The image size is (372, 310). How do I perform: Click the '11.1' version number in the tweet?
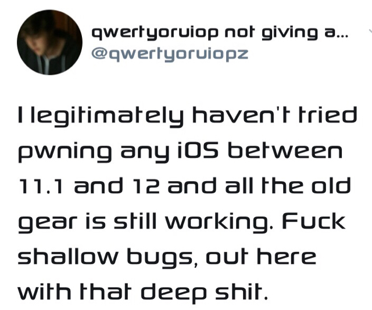coord(40,186)
